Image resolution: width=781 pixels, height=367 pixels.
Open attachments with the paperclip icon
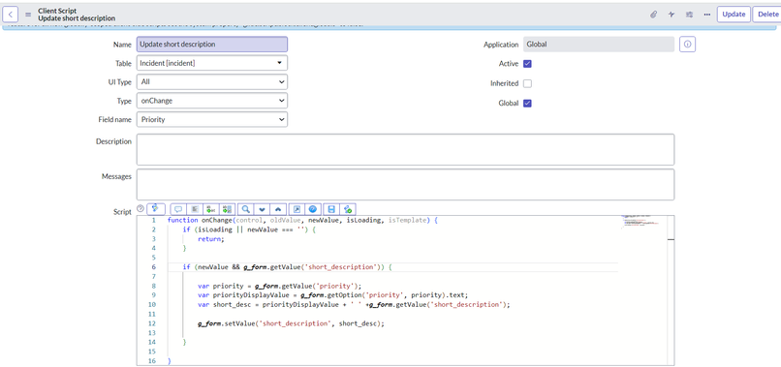(654, 15)
